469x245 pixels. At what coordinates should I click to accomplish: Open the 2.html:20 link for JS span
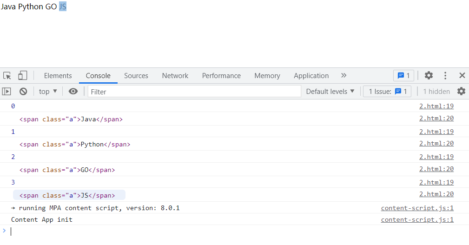[x=436, y=194]
